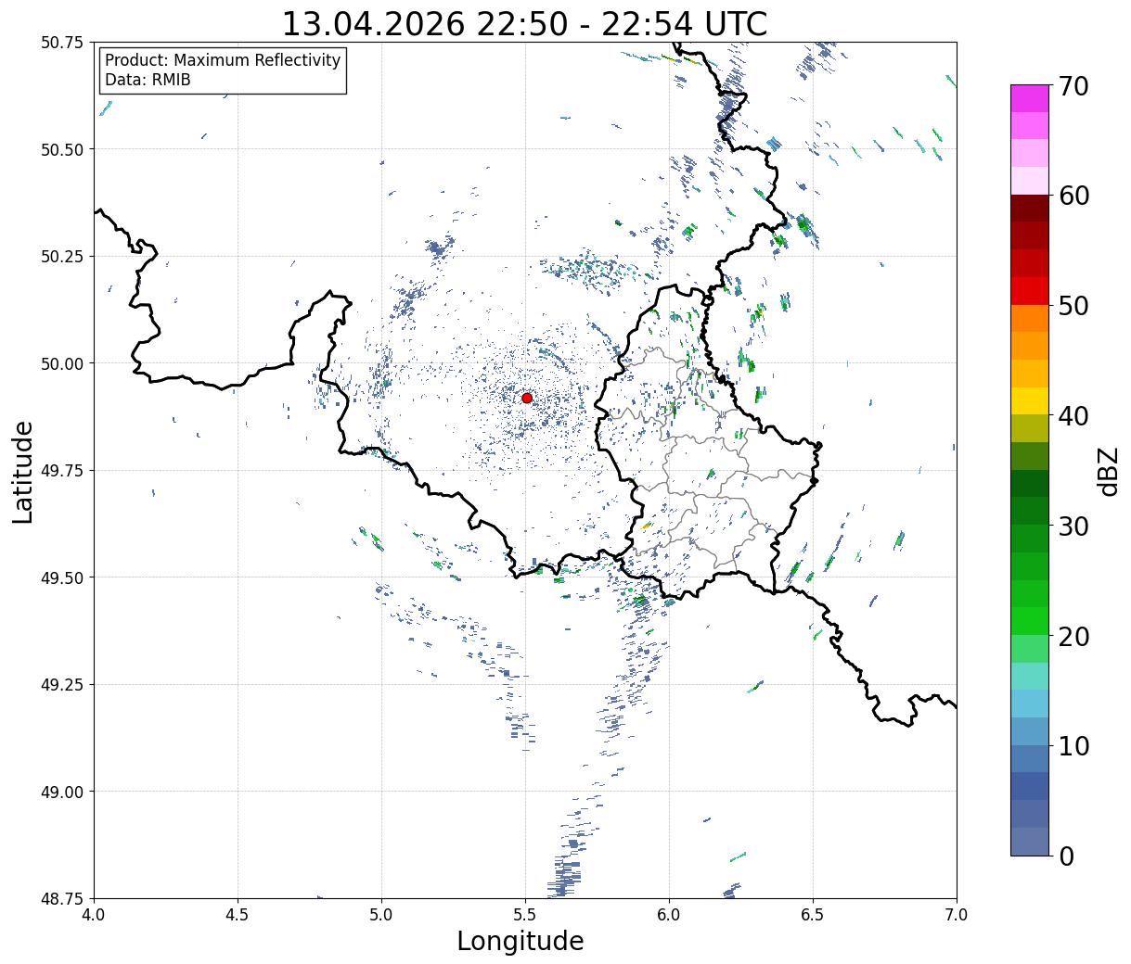Pick the yellow 40 dBZ colorbar segment
The width and height of the screenshot is (1131, 964).
(x=1030, y=400)
